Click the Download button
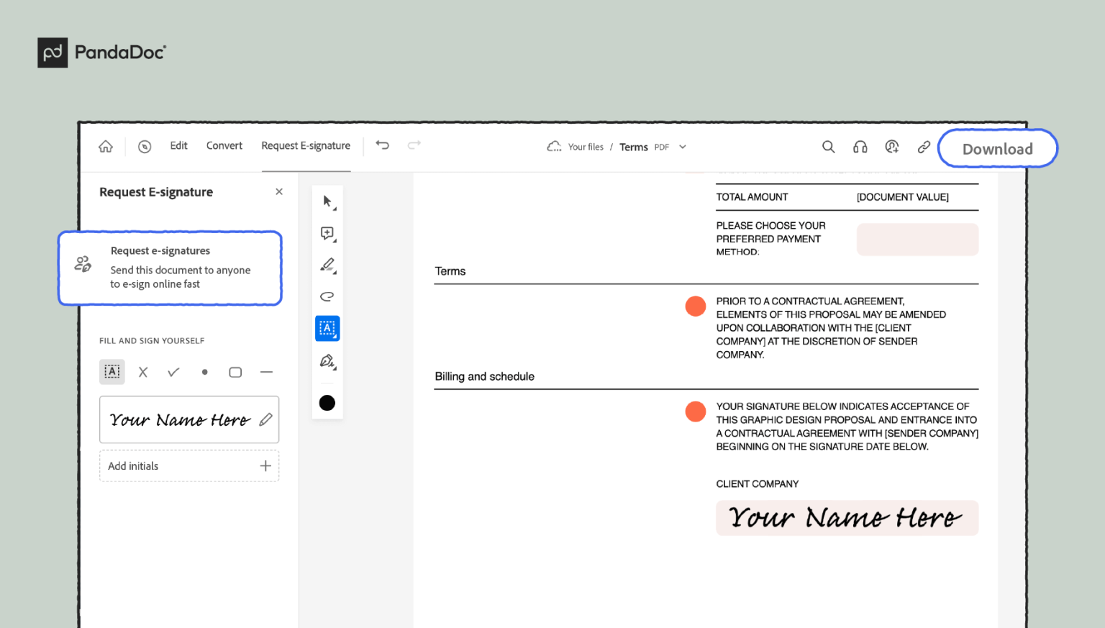This screenshot has width=1105, height=628. coord(998,148)
